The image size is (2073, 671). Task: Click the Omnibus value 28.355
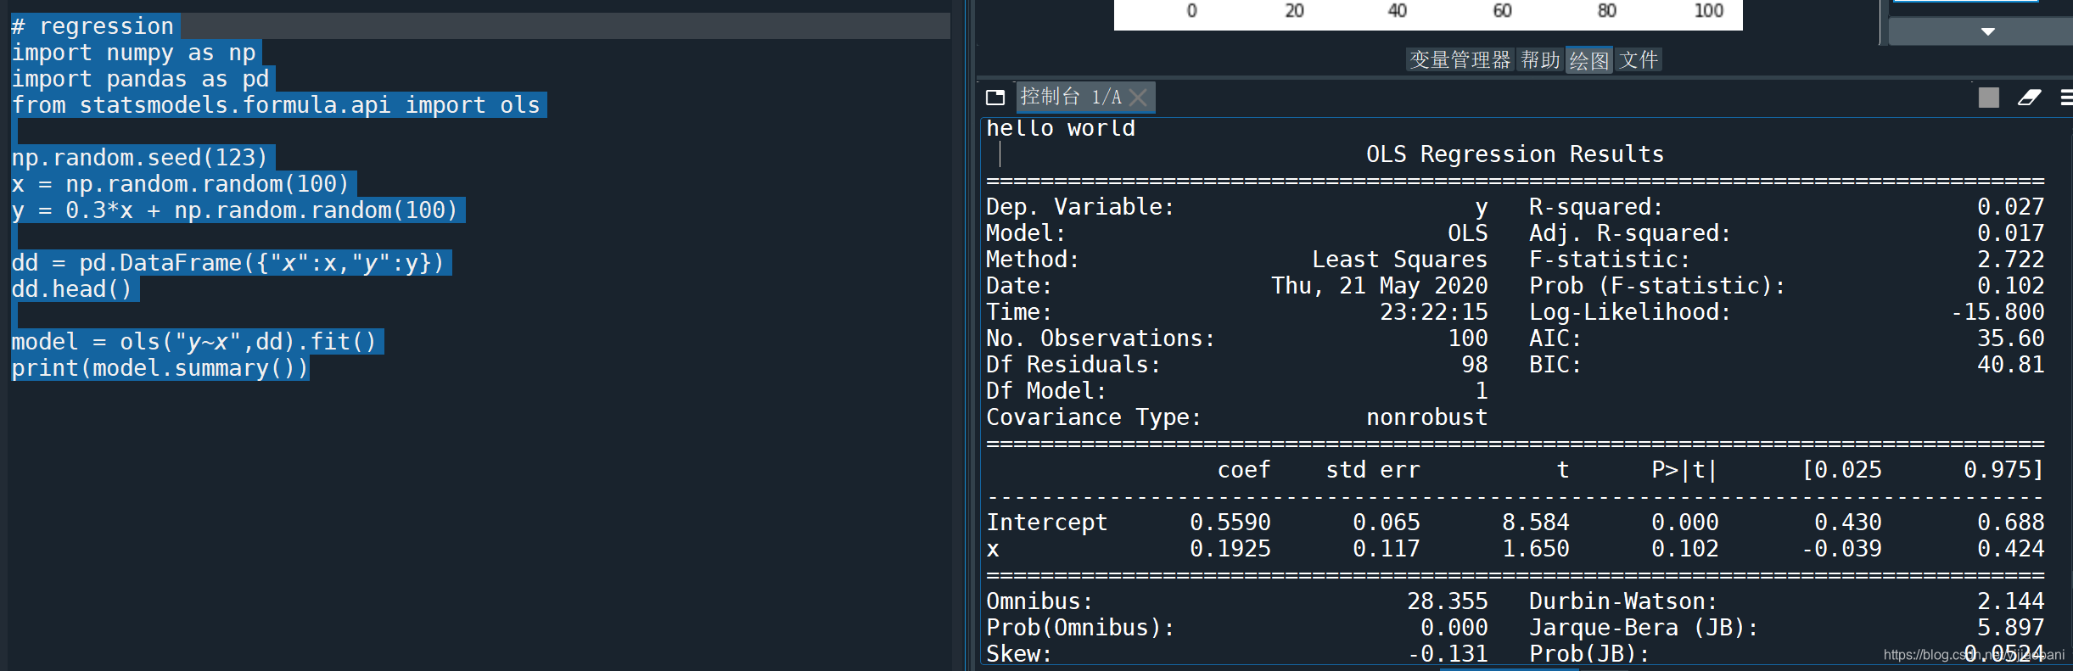click(x=1448, y=601)
